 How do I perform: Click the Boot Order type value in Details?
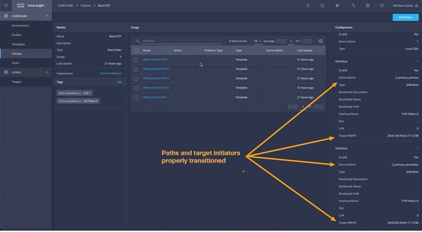click(x=115, y=50)
